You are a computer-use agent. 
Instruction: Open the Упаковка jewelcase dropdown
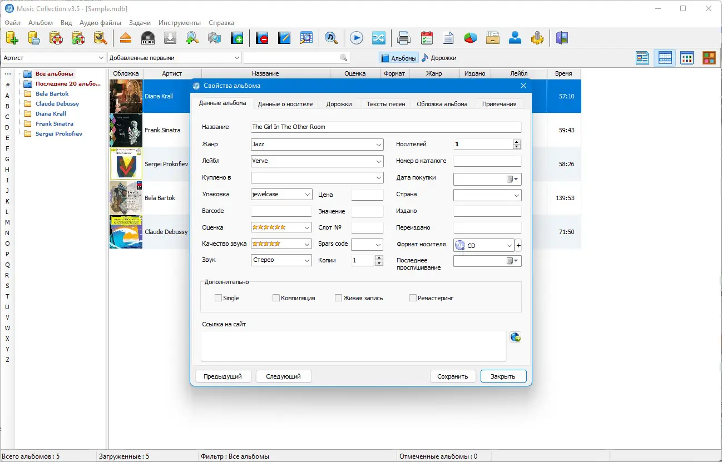[281, 195]
